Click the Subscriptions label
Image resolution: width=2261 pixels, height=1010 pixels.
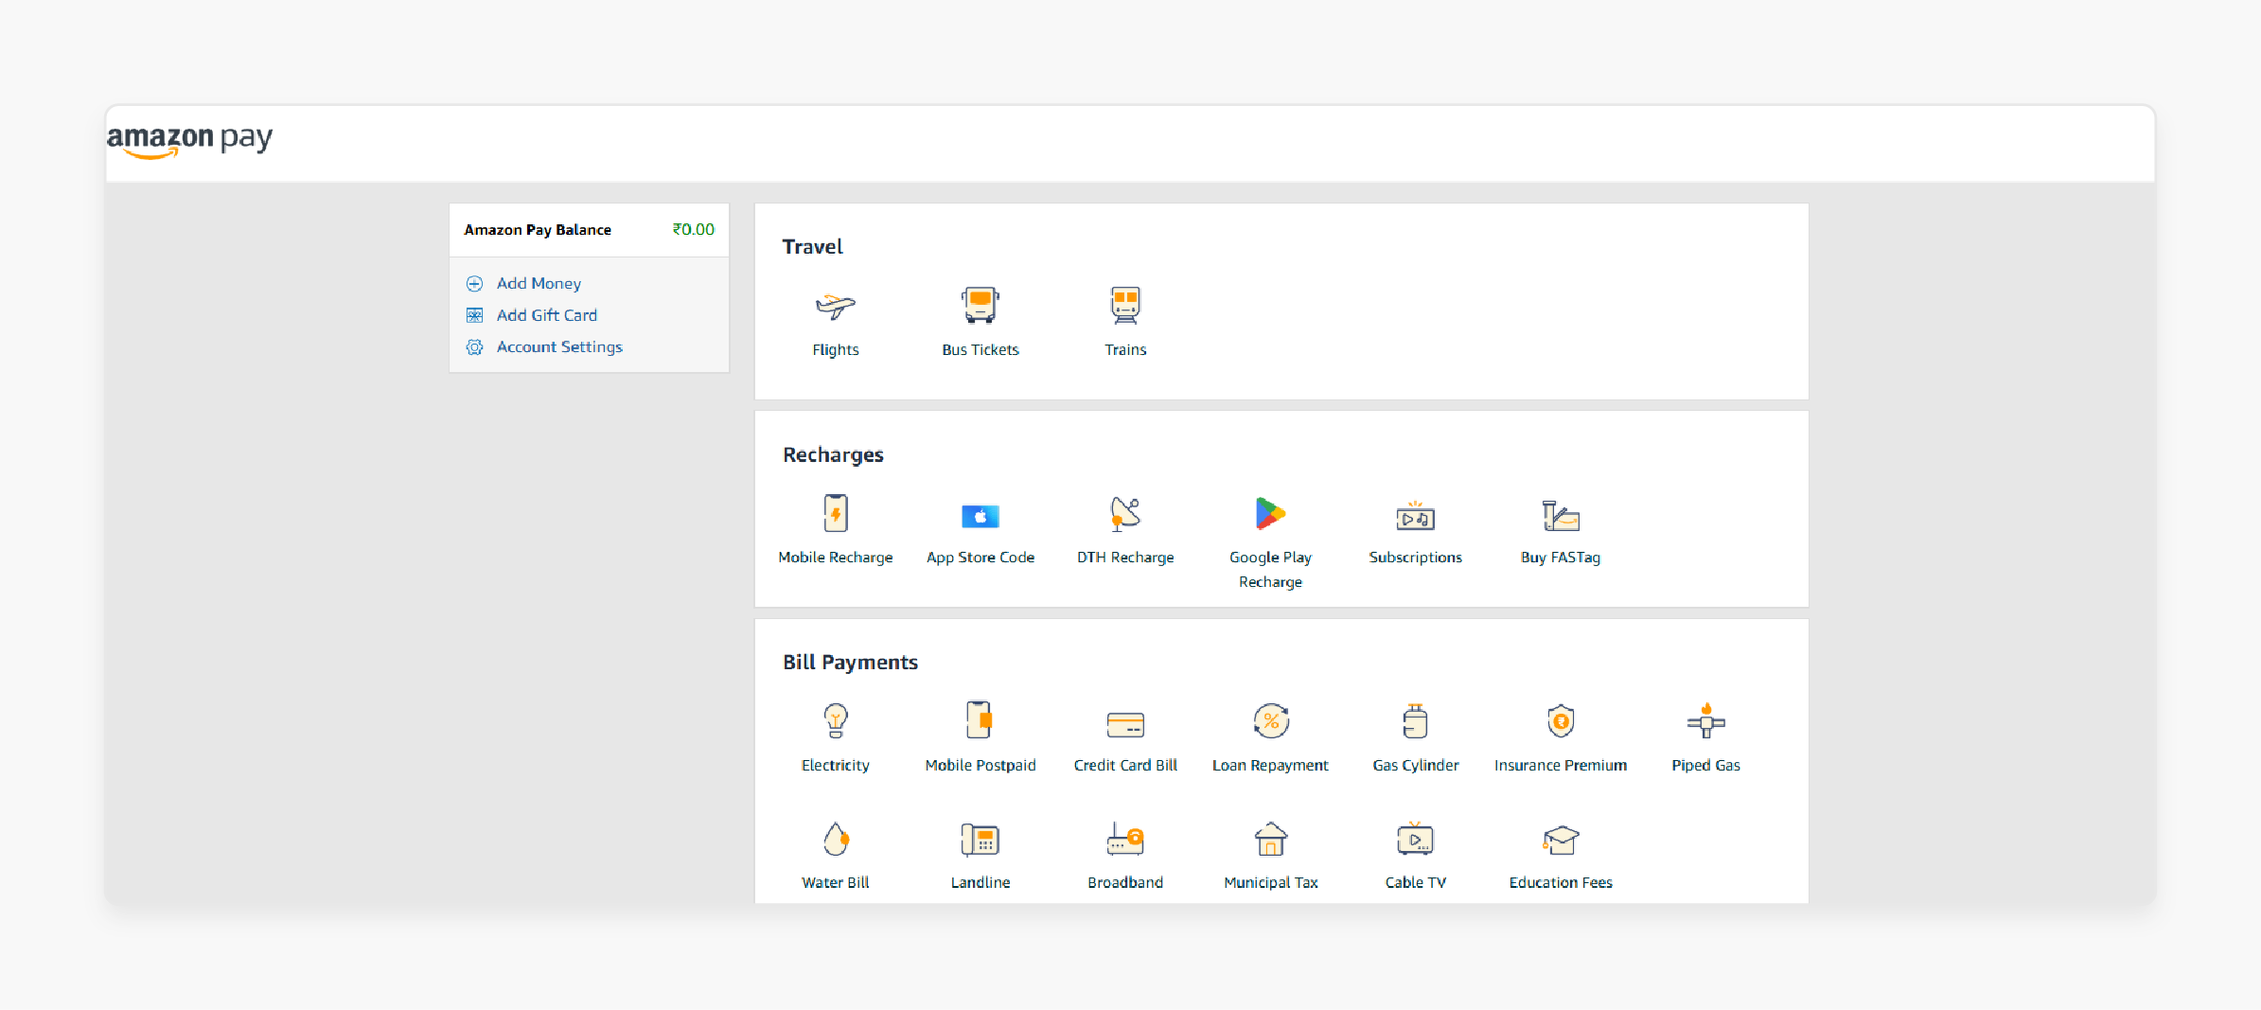coord(1416,558)
